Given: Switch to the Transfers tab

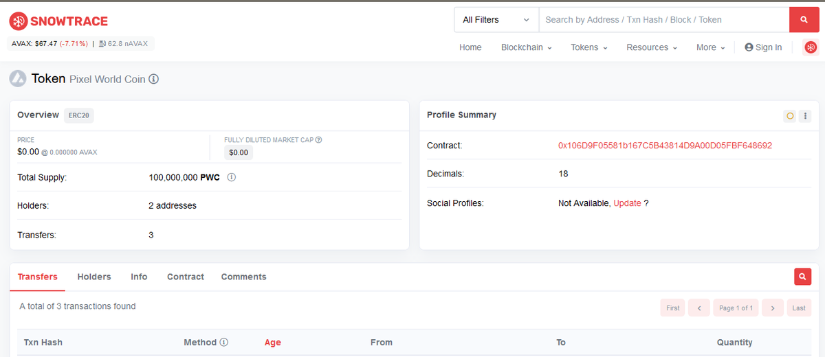Looking at the screenshot, I should coord(38,277).
